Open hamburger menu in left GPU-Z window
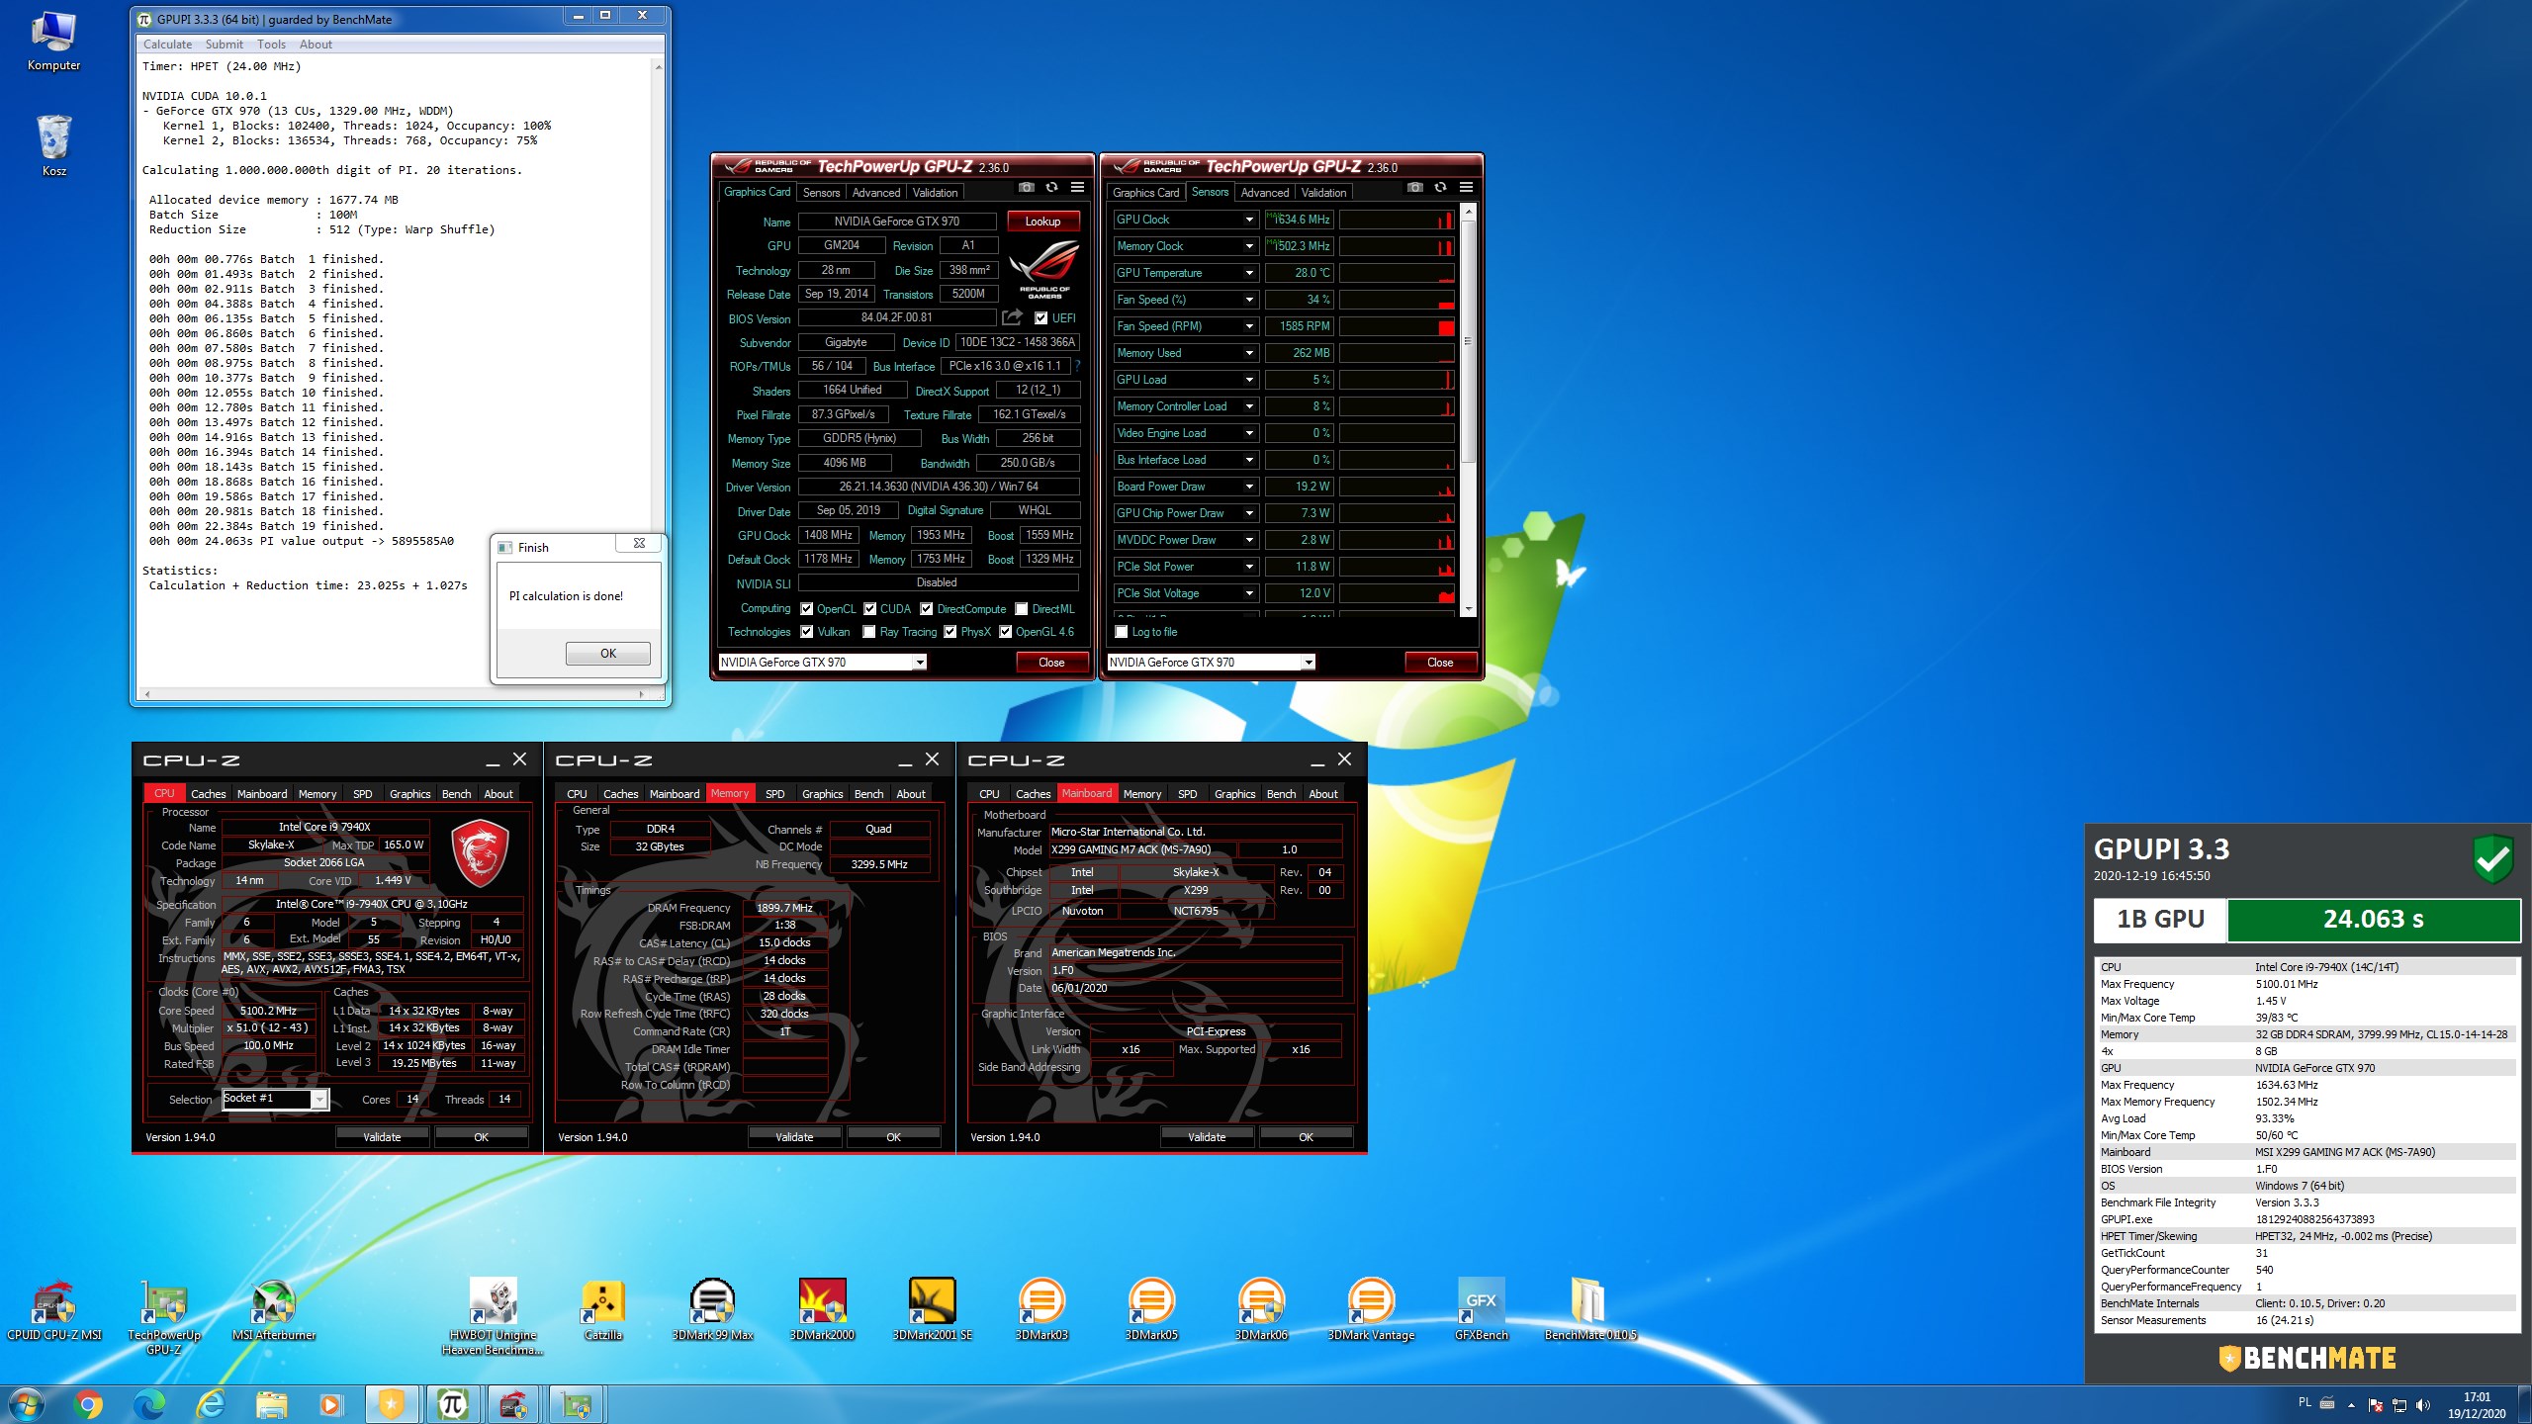 pyautogui.click(x=1078, y=188)
